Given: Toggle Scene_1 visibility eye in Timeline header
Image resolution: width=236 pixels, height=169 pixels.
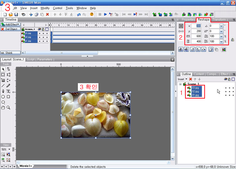Looking at the screenshot, I should pyautogui.click(x=39, y=29).
